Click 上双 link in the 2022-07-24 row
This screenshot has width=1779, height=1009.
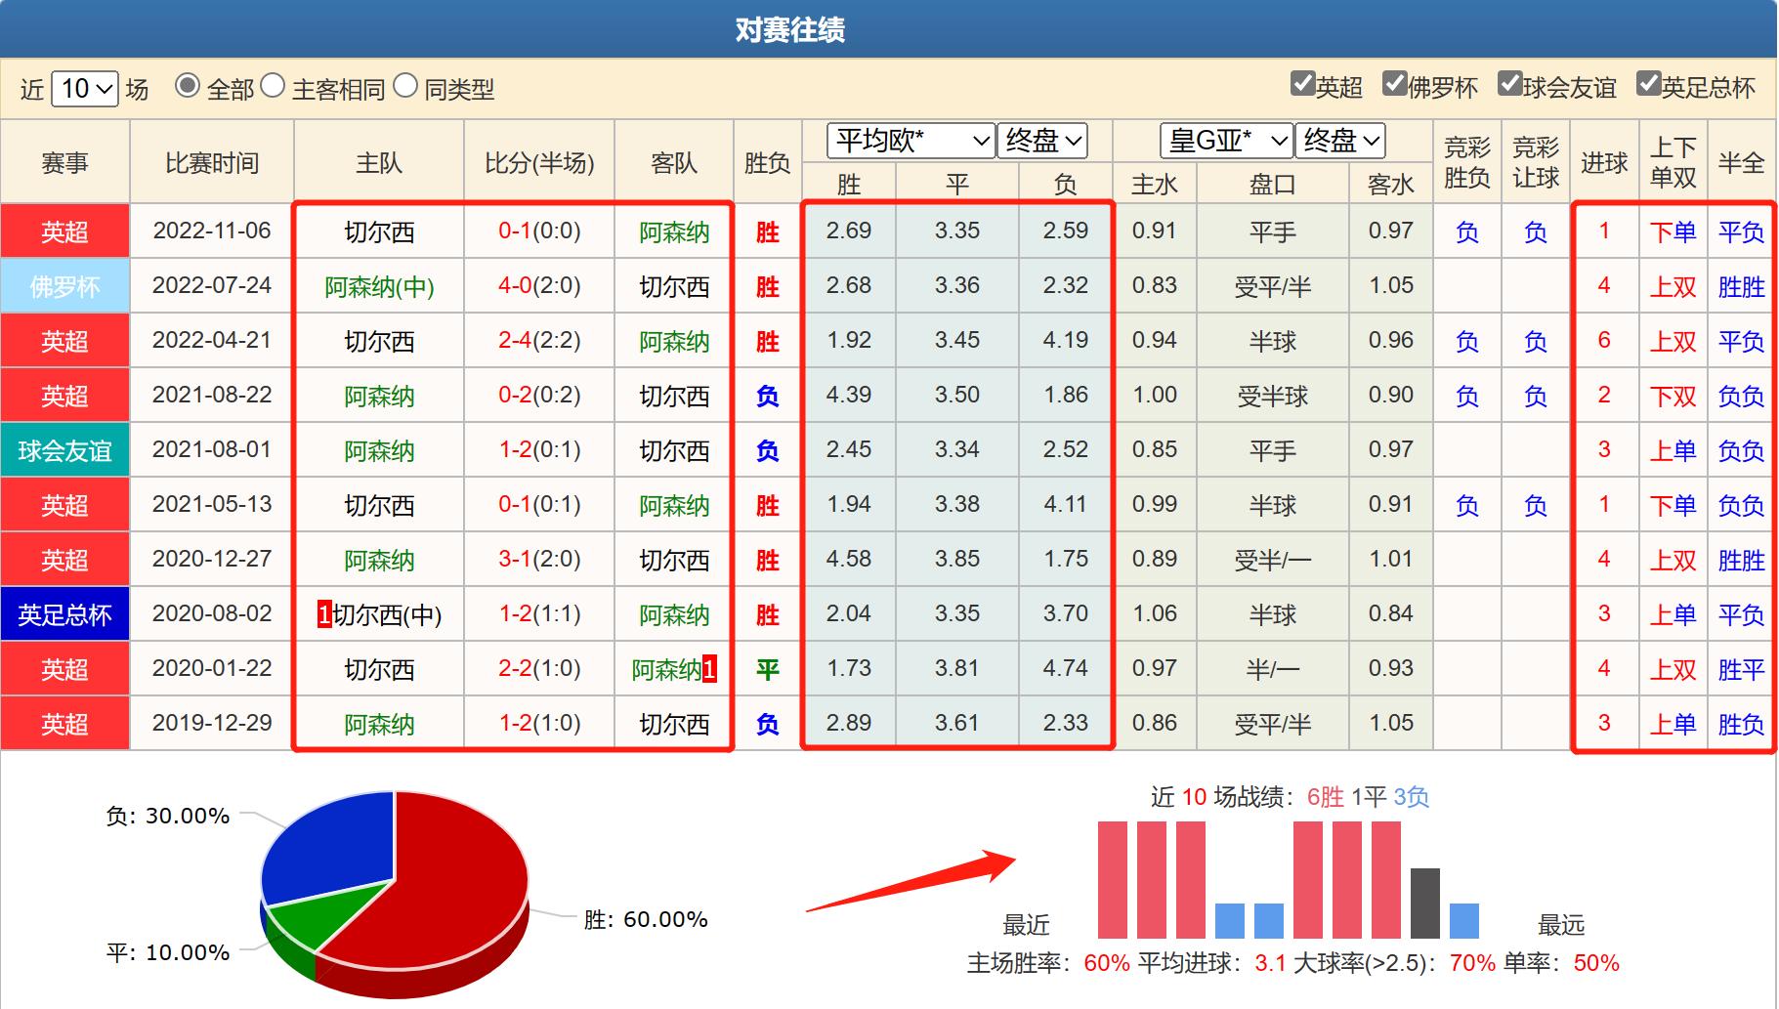1673,286
